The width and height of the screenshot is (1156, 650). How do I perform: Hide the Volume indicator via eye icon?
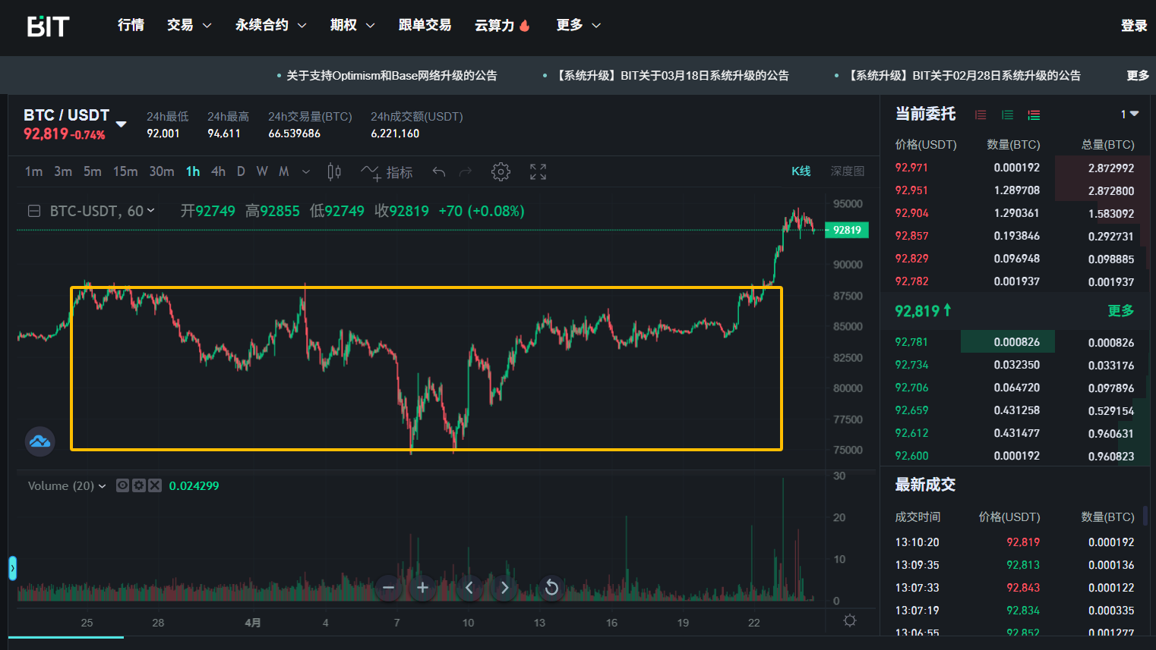coord(122,485)
